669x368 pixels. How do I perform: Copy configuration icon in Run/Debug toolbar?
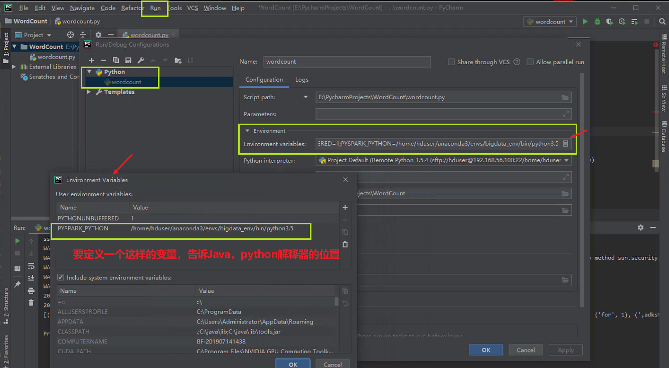(x=116, y=60)
